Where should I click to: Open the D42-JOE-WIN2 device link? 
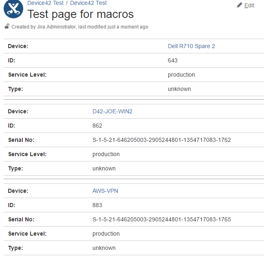(x=112, y=111)
